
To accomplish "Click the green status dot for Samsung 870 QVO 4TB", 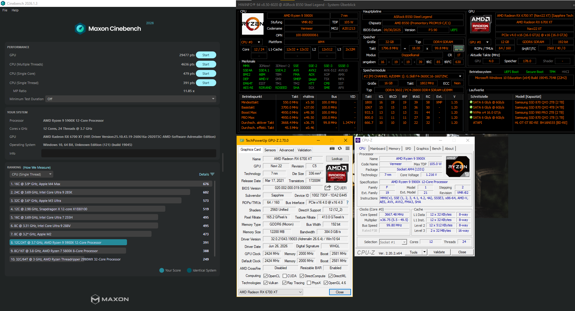I will click(x=471, y=107).
